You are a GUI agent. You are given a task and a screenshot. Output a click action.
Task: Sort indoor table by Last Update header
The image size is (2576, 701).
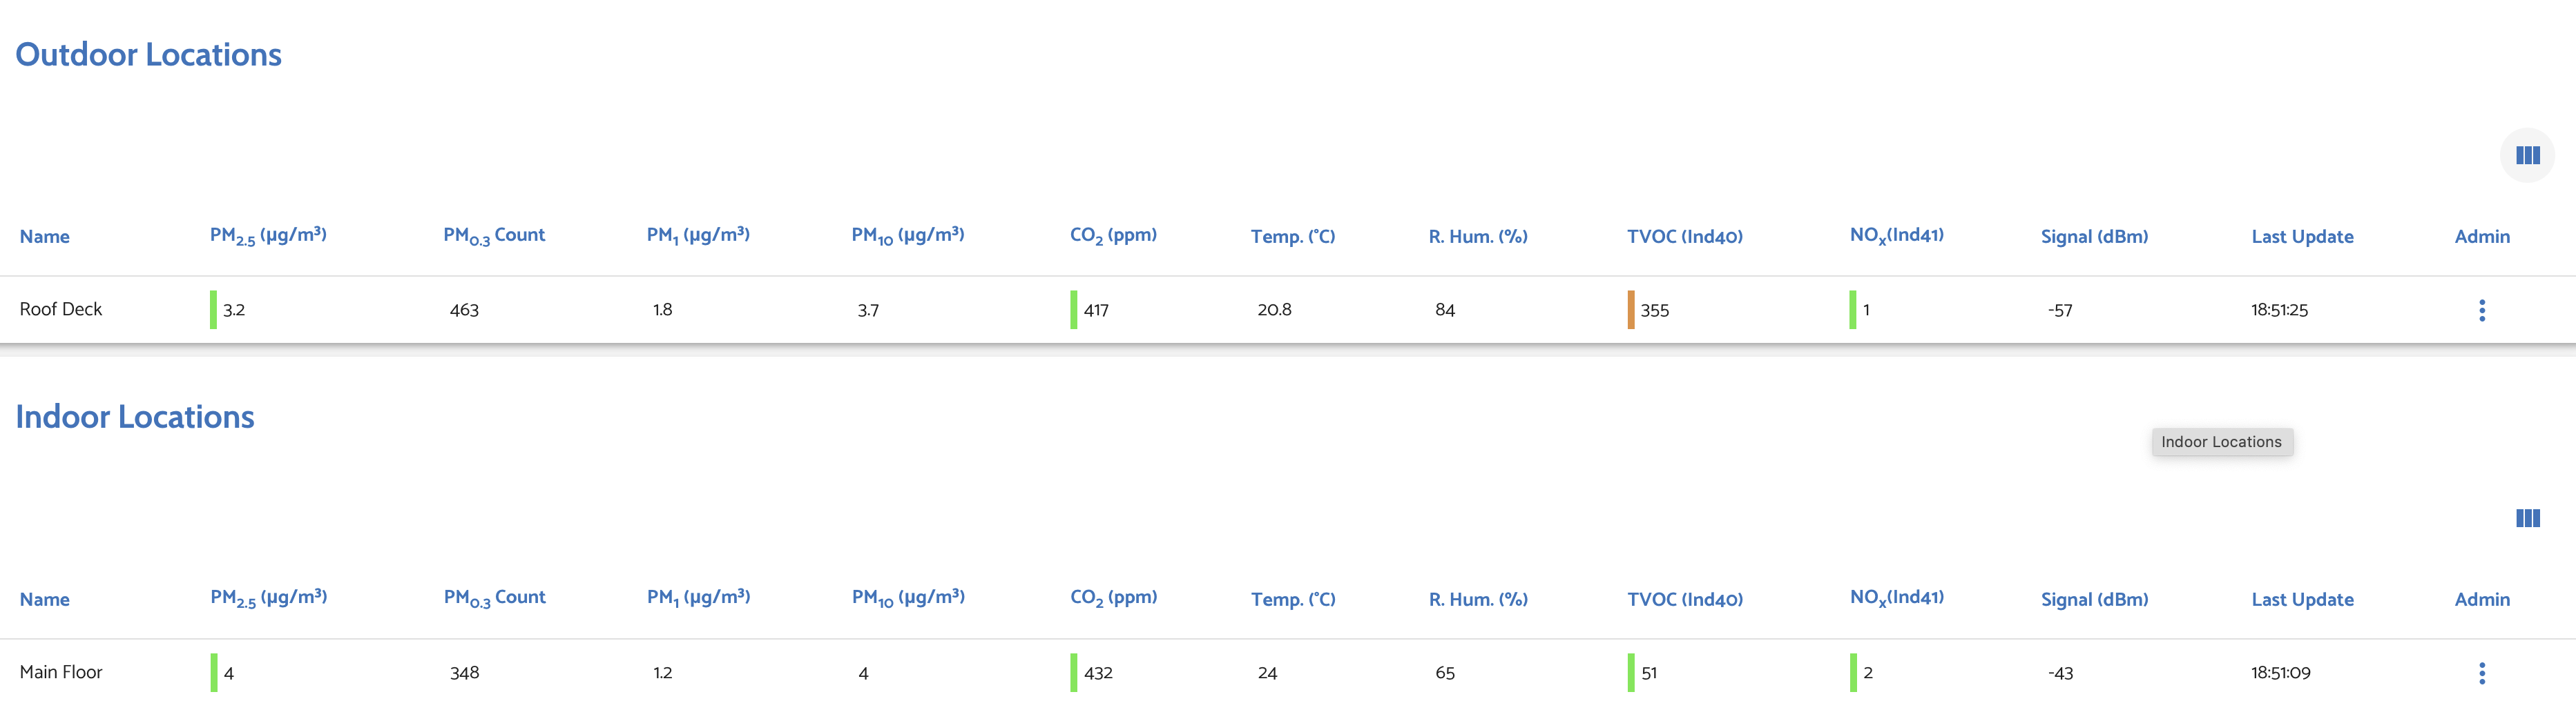pyautogui.click(x=2302, y=599)
